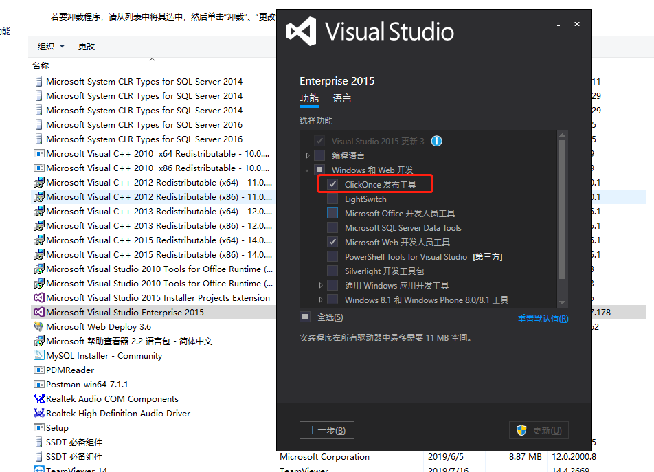Uncheck the ClickOnce 发布工具 checkbox
Image resolution: width=654 pixels, height=472 pixels.
(x=333, y=183)
